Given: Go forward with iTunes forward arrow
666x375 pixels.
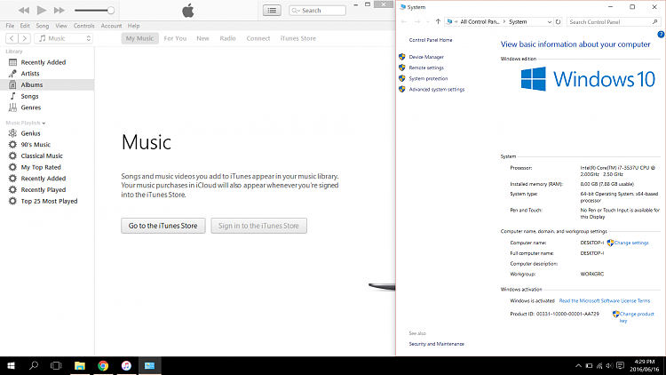Looking at the screenshot, I should (25, 38).
